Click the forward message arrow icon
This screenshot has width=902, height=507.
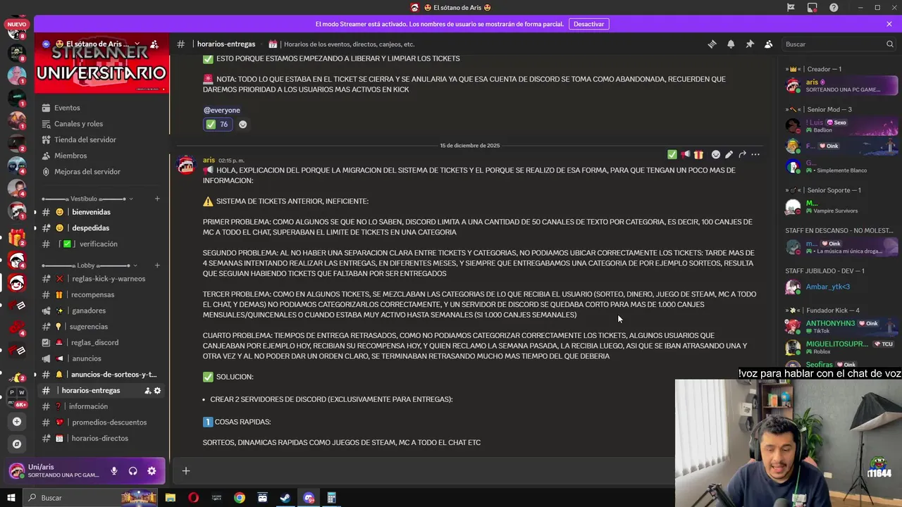click(742, 154)
